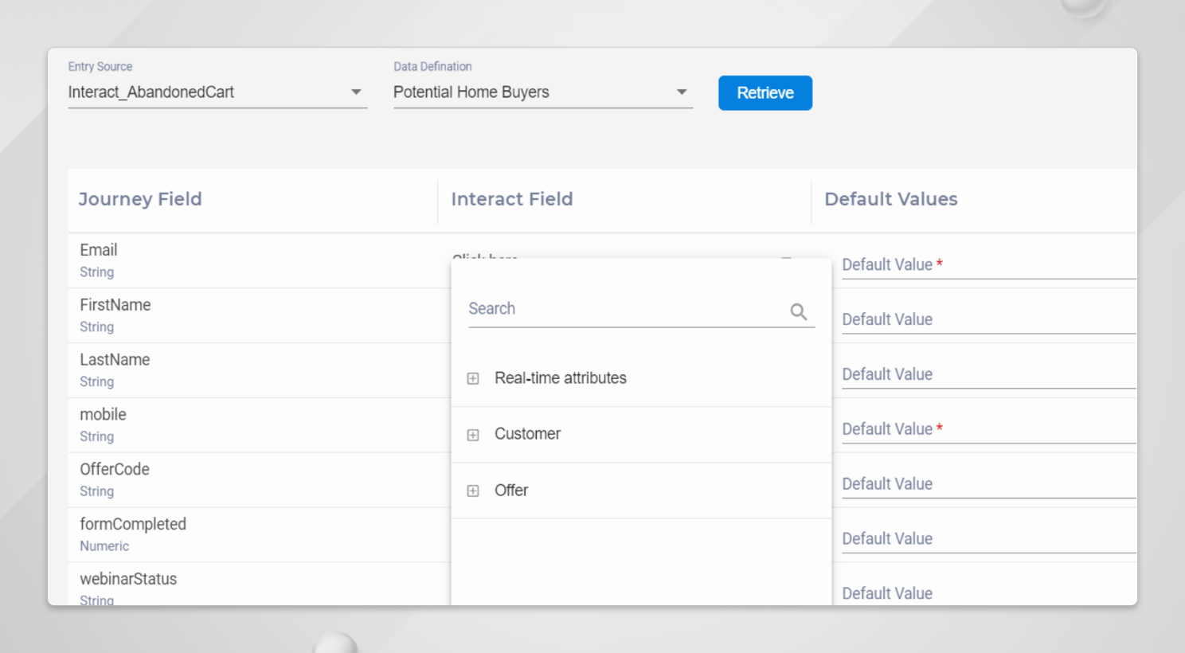Click the Search input field
The height and width of the screenshot is (653, 1185).
tap(621, 309)
